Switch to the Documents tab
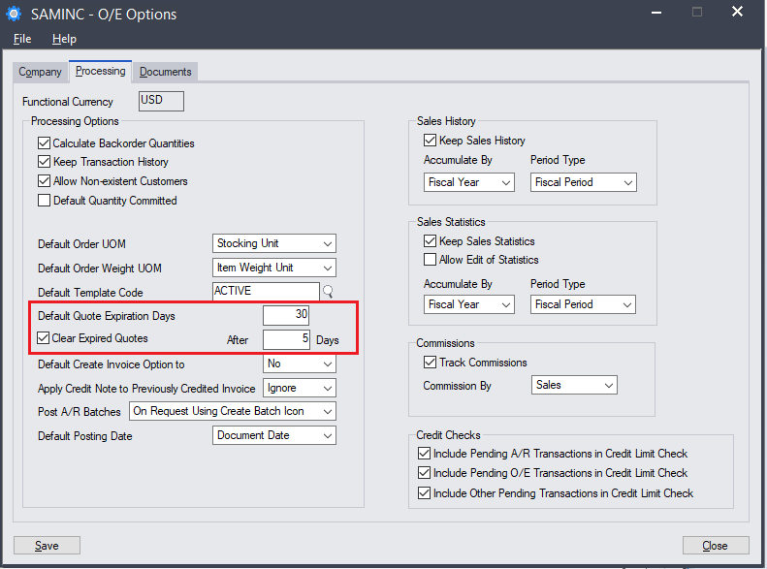The width and height of the screenshot is (767, 569). tap(166, 72)
